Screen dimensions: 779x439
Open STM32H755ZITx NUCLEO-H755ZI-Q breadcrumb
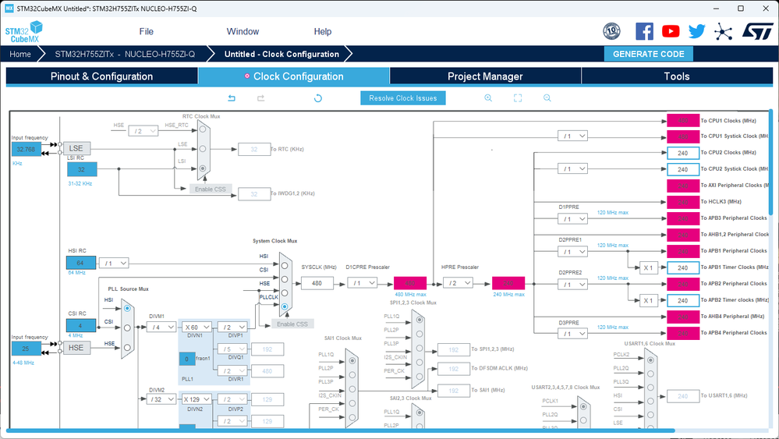pyautogui.click(x=125, y=54)
